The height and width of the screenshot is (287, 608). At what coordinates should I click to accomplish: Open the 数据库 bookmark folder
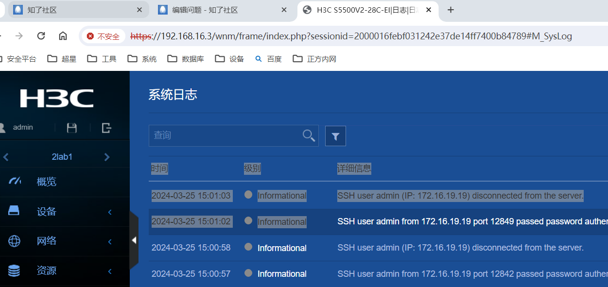click(186, 59)
